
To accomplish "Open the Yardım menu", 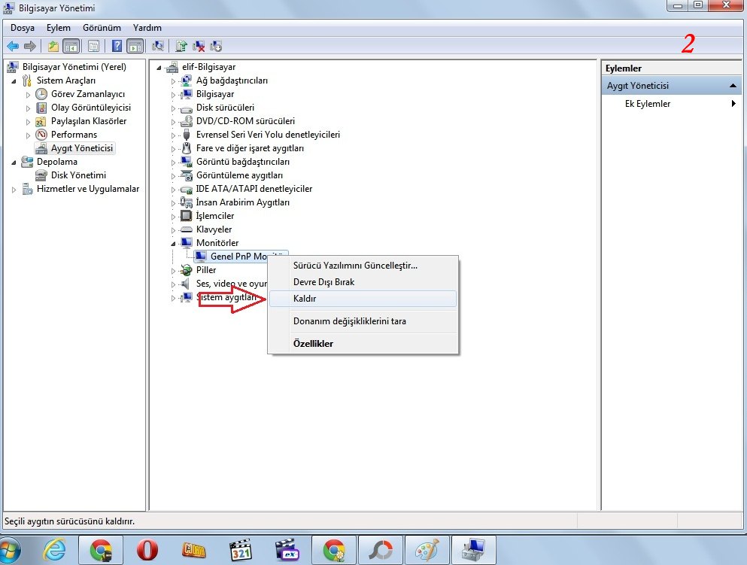I will (x=147, y=28).
